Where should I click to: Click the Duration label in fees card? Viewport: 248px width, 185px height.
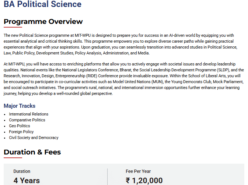tap(22, 171)
